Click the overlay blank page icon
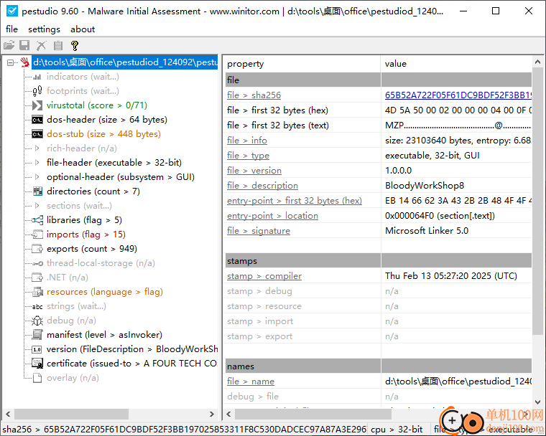The height and width of the screenshot is (436, 546). click(37, 378)
